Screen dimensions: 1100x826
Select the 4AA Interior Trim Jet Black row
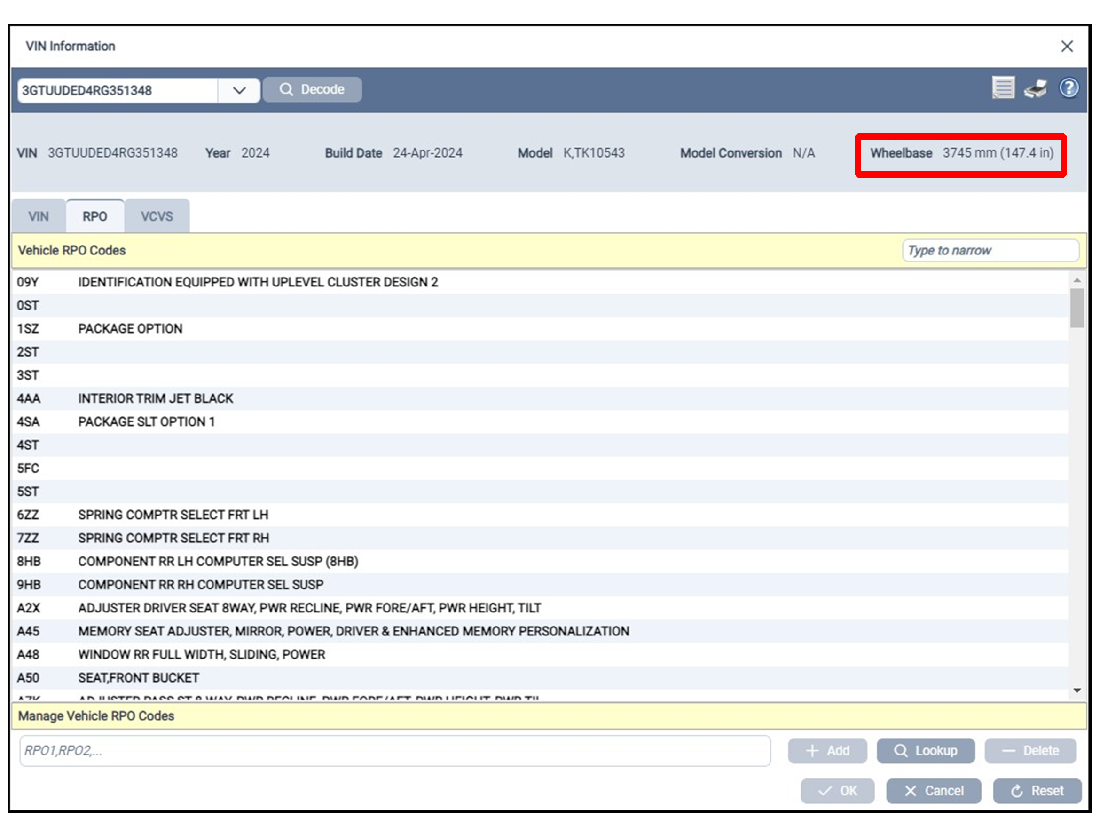[155, 398]
